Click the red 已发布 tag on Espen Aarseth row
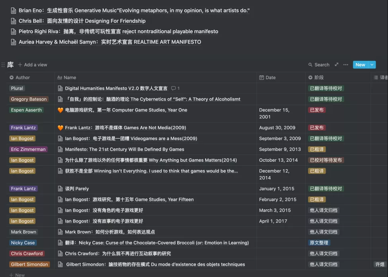This screenshot has width=388, height=277. point(317,110)
